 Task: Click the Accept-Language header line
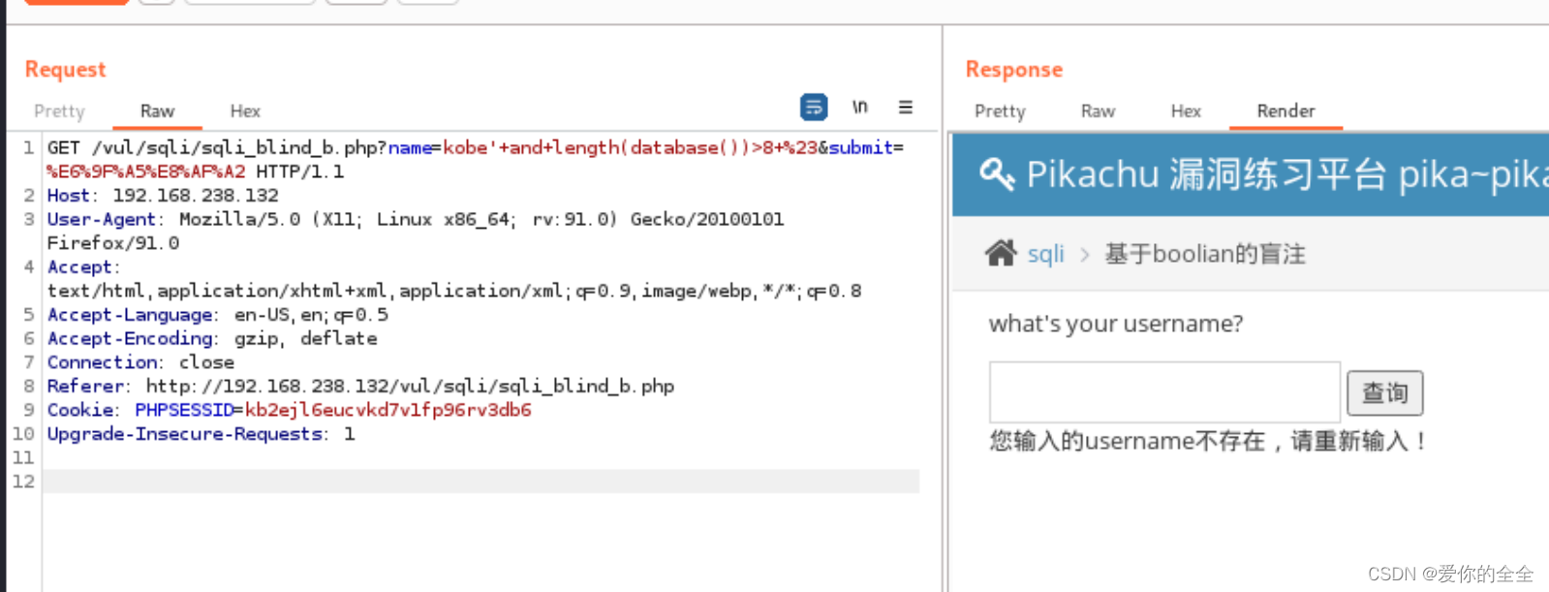[x=218, y=315]
